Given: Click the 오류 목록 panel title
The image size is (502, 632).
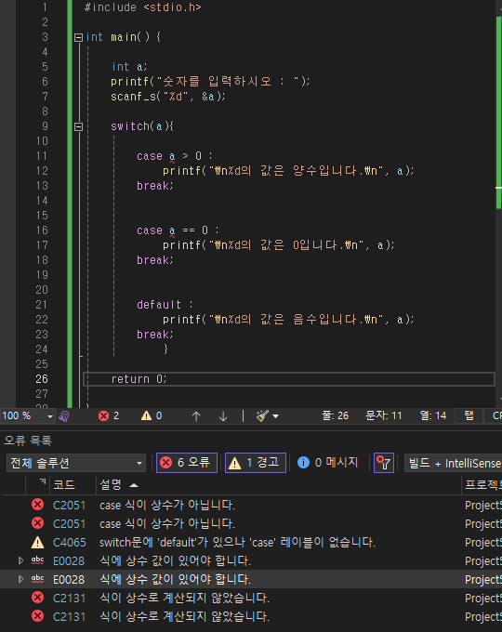Looking at the screenshot, I should pyautogui.click(x=28, y=441).
